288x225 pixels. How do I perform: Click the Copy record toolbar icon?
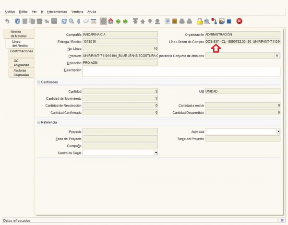coord(32,21)
